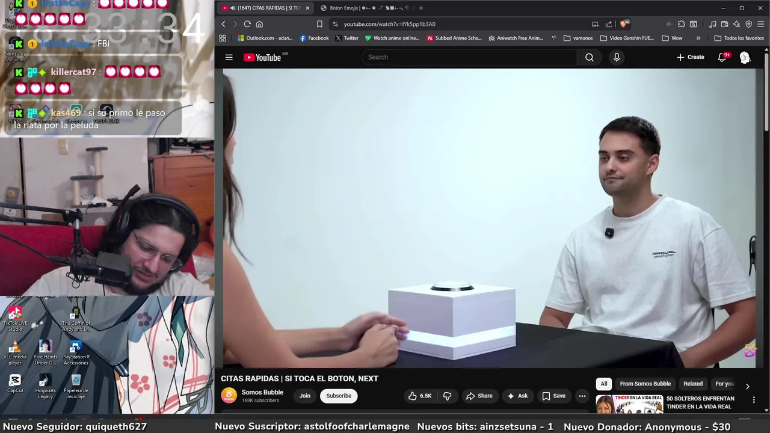770x433 pixels.
Task: Open the browser home page icon
Action: (259, 24)
